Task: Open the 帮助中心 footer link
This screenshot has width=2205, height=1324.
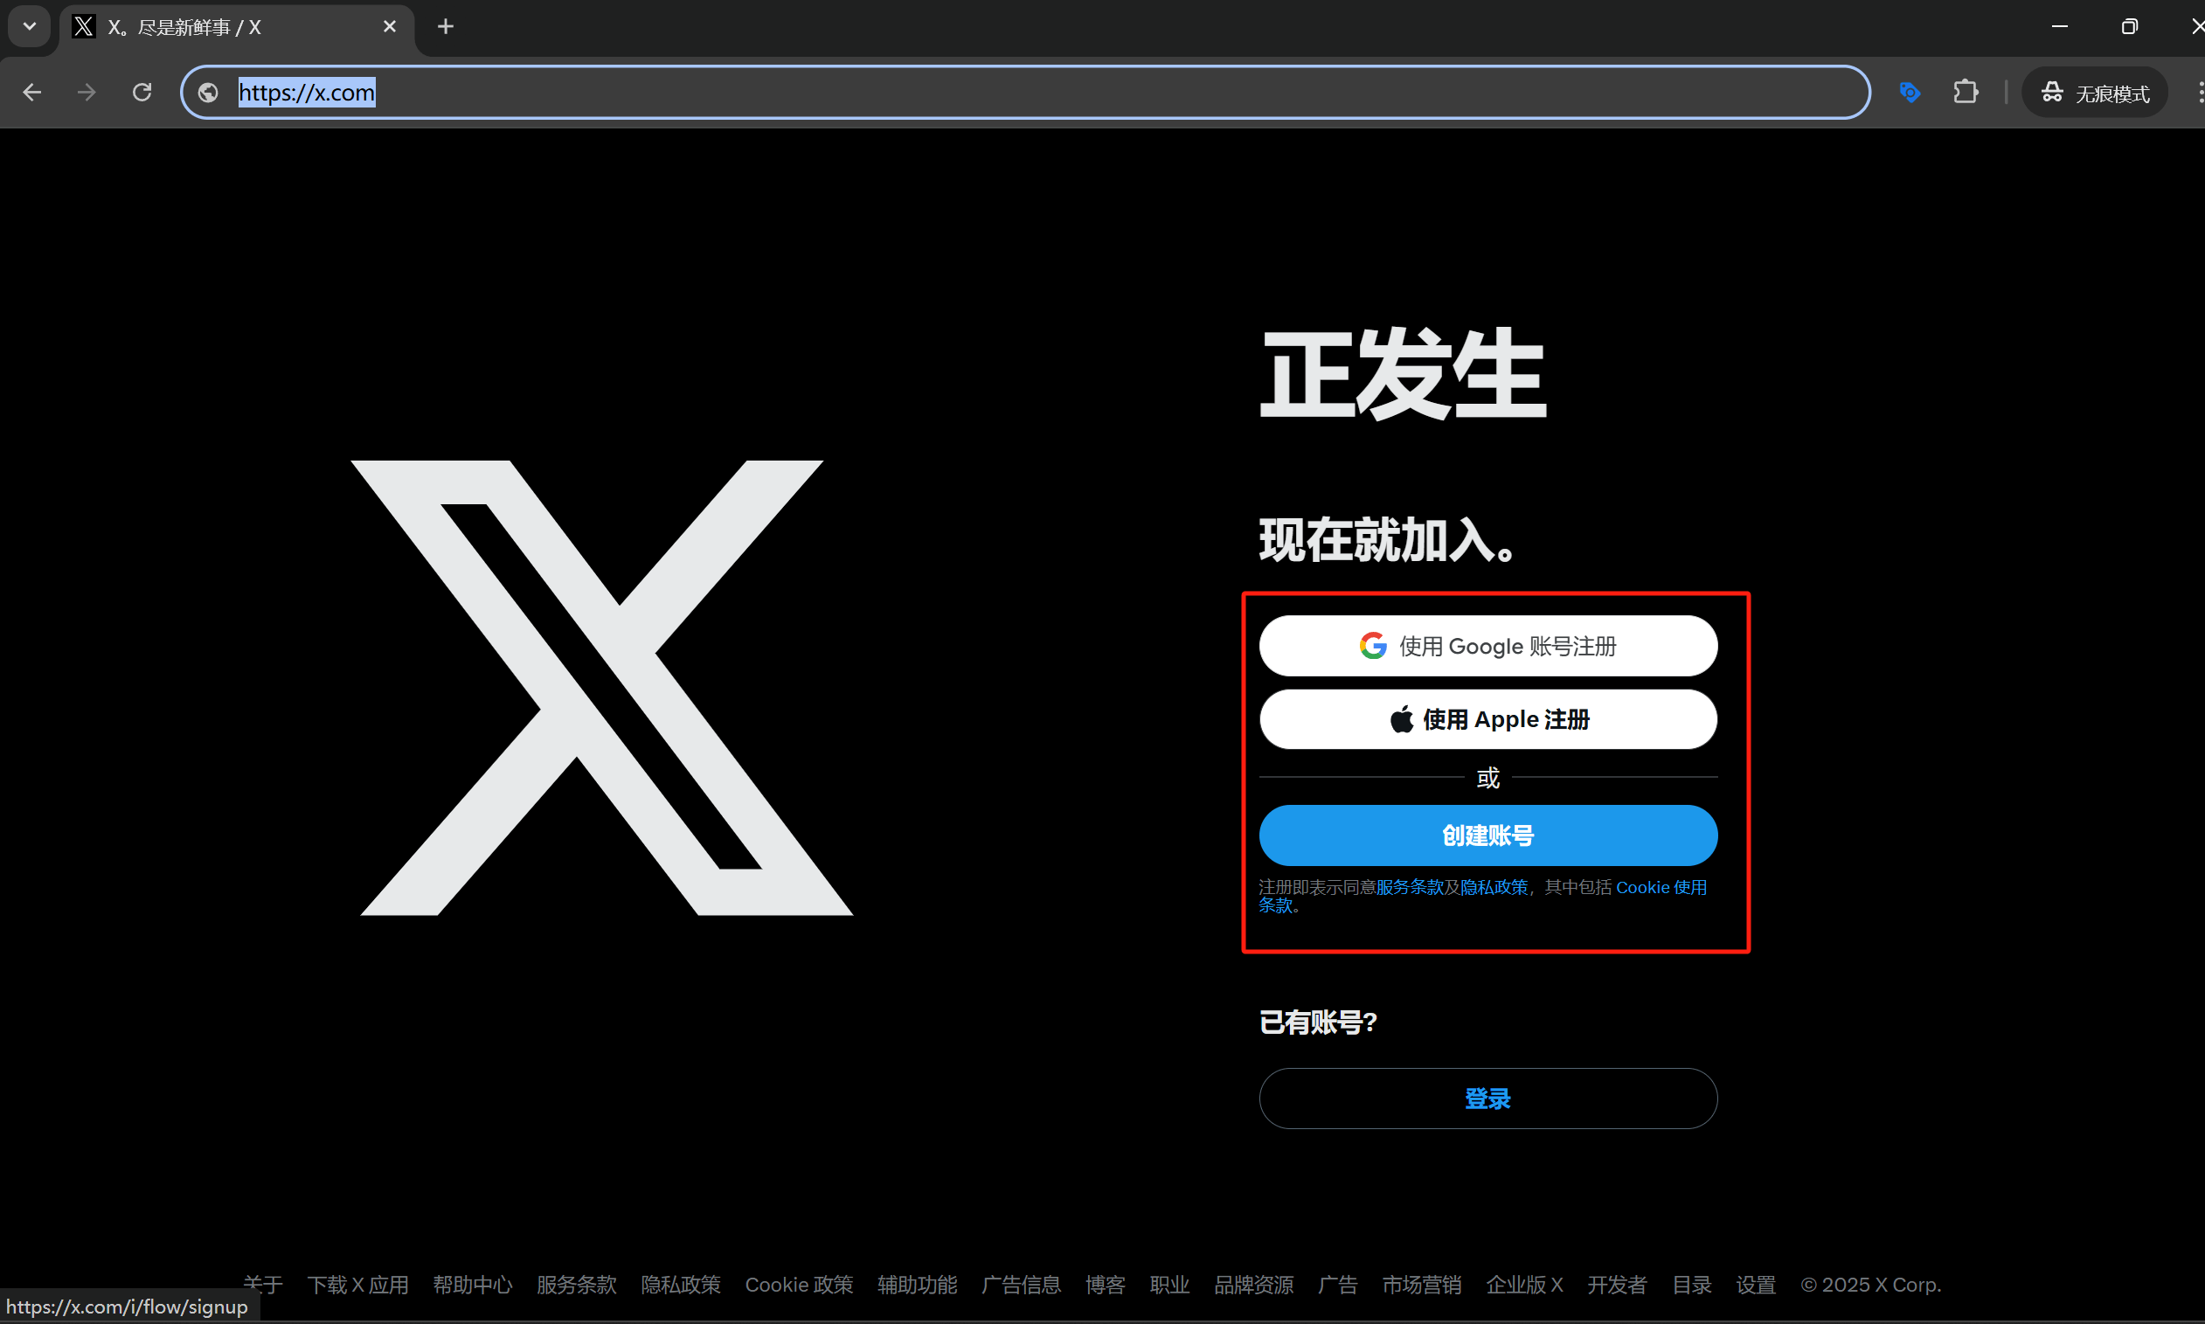Action: pos(473,1284)
